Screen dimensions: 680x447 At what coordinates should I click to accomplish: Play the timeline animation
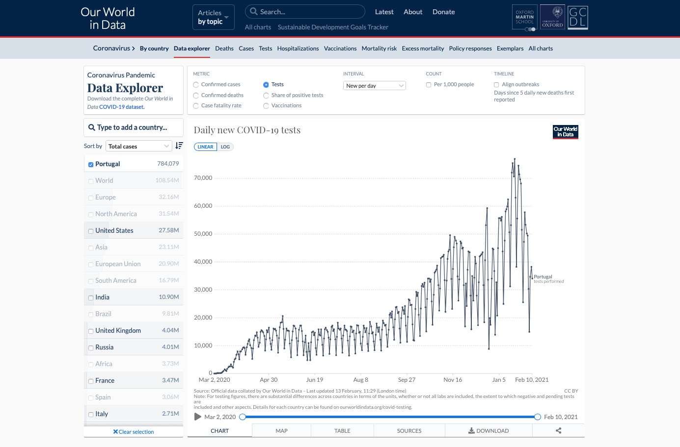pyautogui.click(x=198, y=417)
